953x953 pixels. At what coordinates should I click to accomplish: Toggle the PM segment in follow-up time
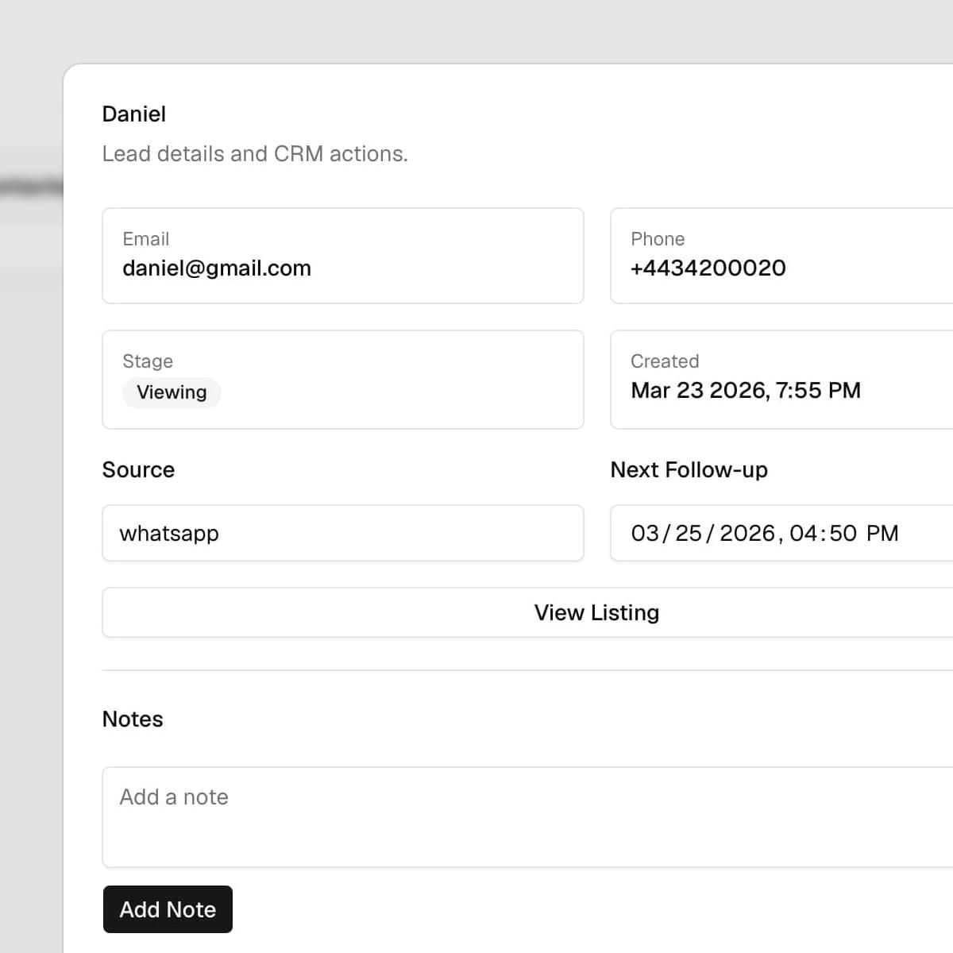pyautogui.click(x=882, y=533)
